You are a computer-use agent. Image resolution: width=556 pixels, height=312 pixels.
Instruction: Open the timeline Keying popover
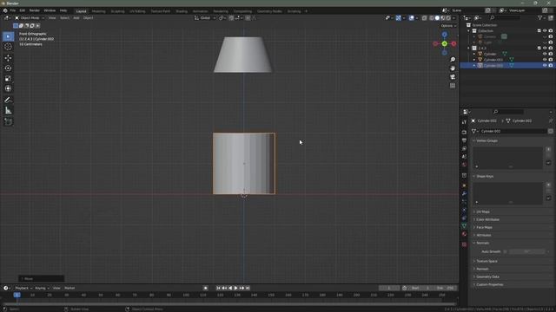[x=42, y=288]
